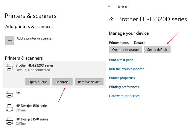Open queue for the Brother printer
This screenshot has height=128, width=188.
pos(38,82)
